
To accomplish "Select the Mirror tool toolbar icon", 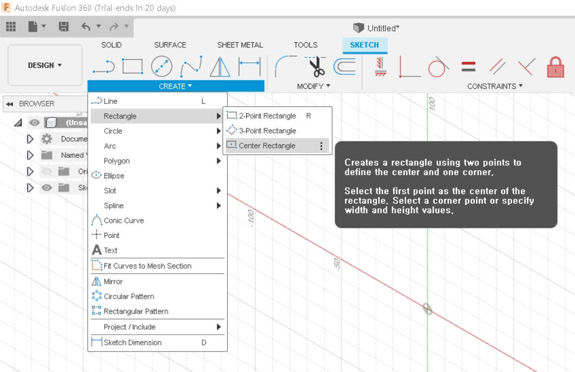I will point(220,66).
